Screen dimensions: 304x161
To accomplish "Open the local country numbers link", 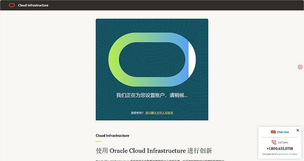I will tap(287, 154).
